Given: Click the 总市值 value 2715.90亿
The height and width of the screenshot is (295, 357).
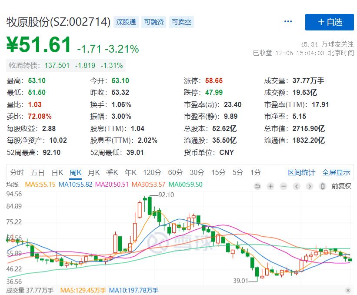Looking at the screenshot, I should coord(308,128).
